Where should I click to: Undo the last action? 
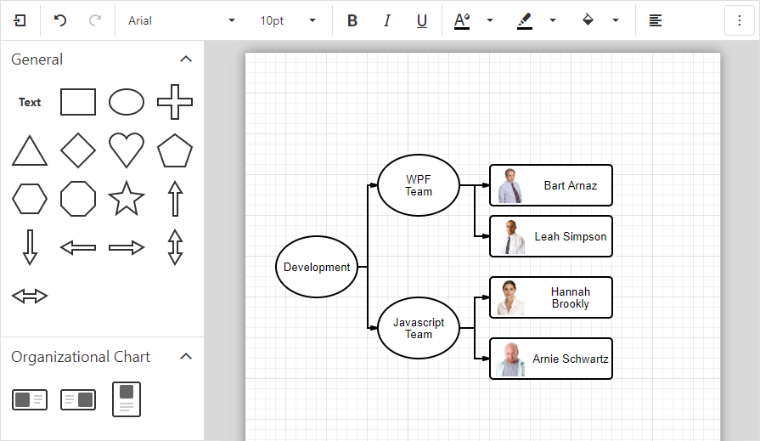pos(59,20)
